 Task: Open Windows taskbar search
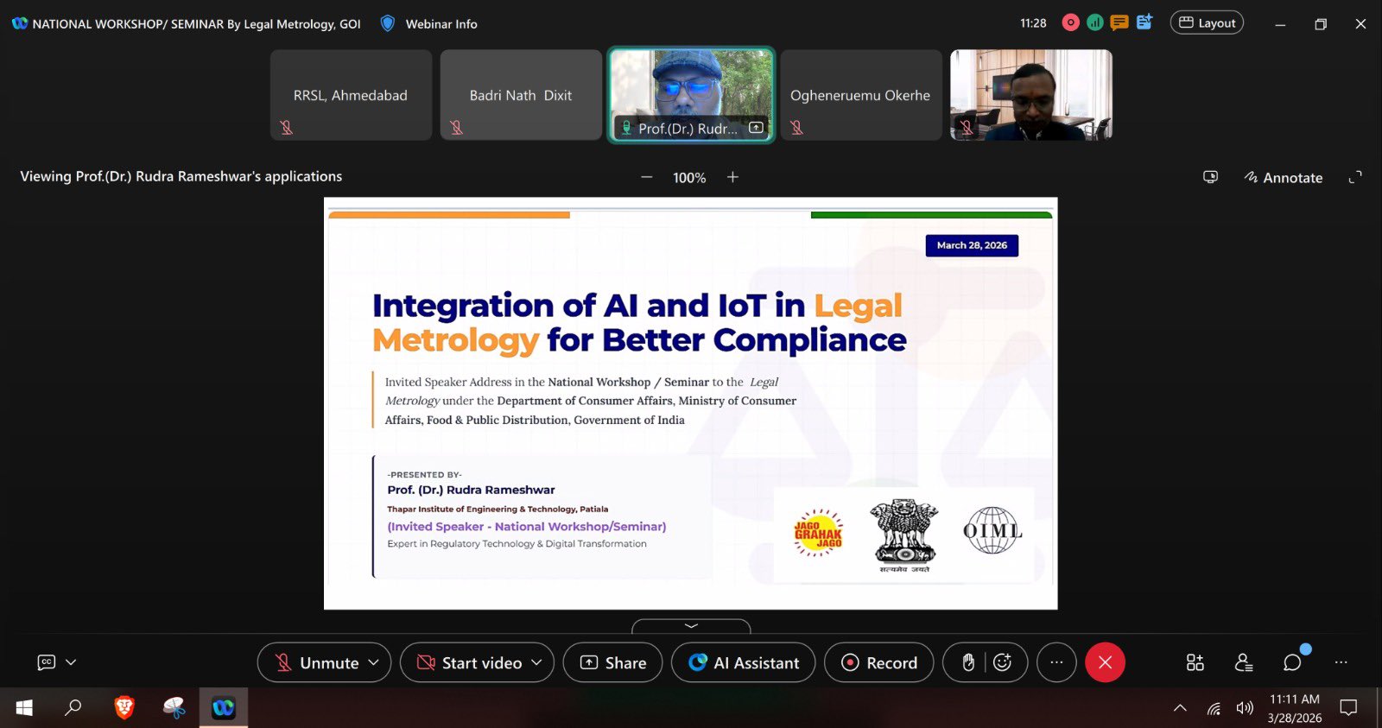pyautogui.click(x=73, y=708)
